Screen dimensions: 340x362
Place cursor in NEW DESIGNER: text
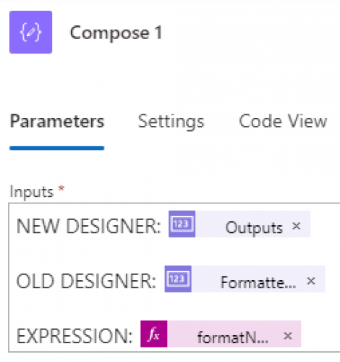[x=88, y=226]
